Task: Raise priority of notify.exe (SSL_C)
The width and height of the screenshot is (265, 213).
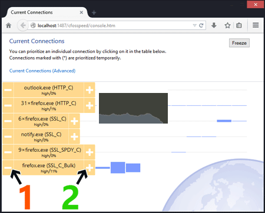Action: 74,137
